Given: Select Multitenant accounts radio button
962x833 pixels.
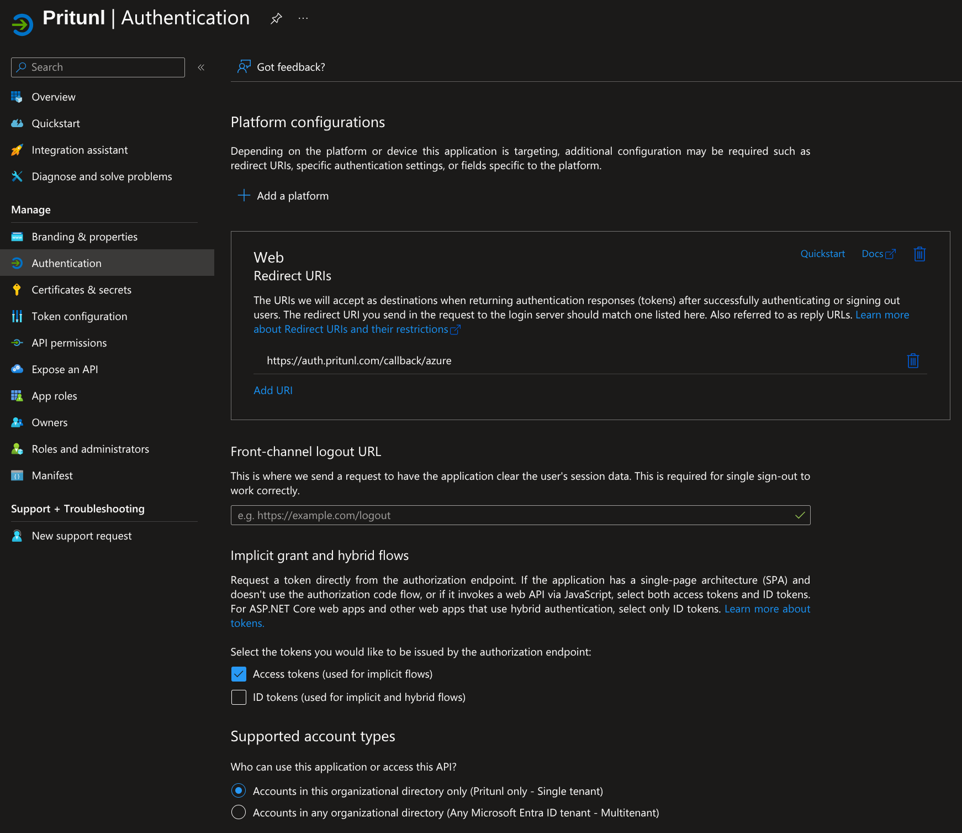Looking at the screenshot, I should pyautogui.click(x=239, y=813).
